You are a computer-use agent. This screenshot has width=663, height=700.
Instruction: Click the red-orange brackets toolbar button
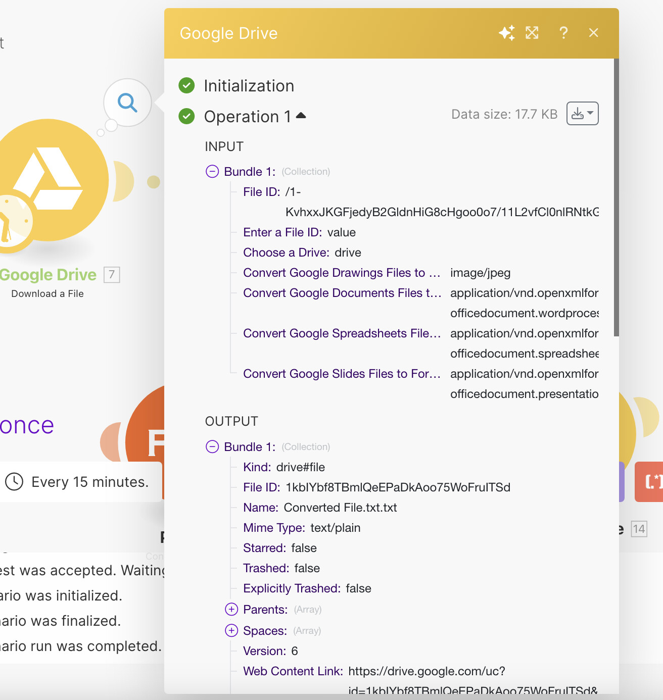click(x=649, y=481)
